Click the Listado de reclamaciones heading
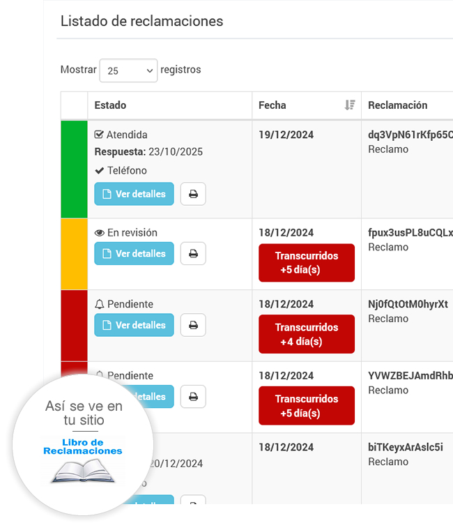The image size is (453, 523). [x=142, y=21]
